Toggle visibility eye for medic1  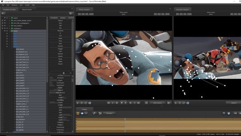pos(5,31)
